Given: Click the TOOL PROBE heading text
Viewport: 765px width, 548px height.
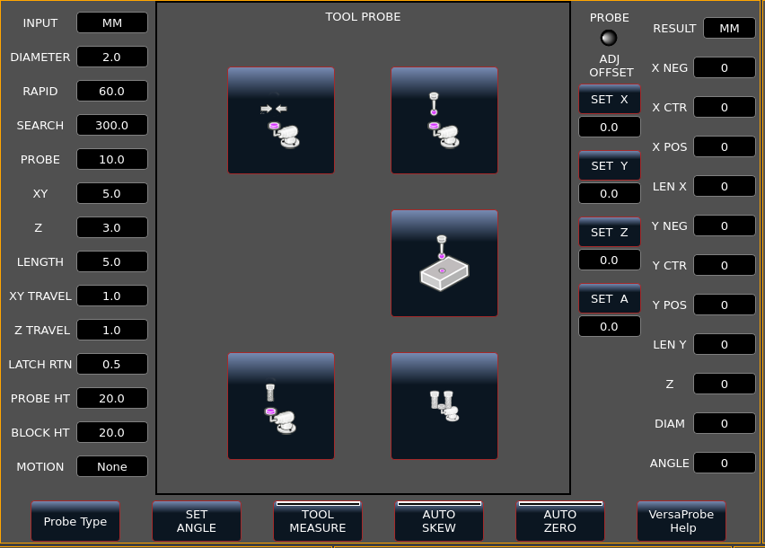Looking at the screenshot, I should pos(363,16).
